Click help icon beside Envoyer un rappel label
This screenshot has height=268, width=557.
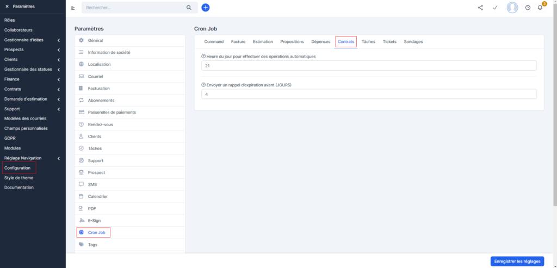coord(203,85)
